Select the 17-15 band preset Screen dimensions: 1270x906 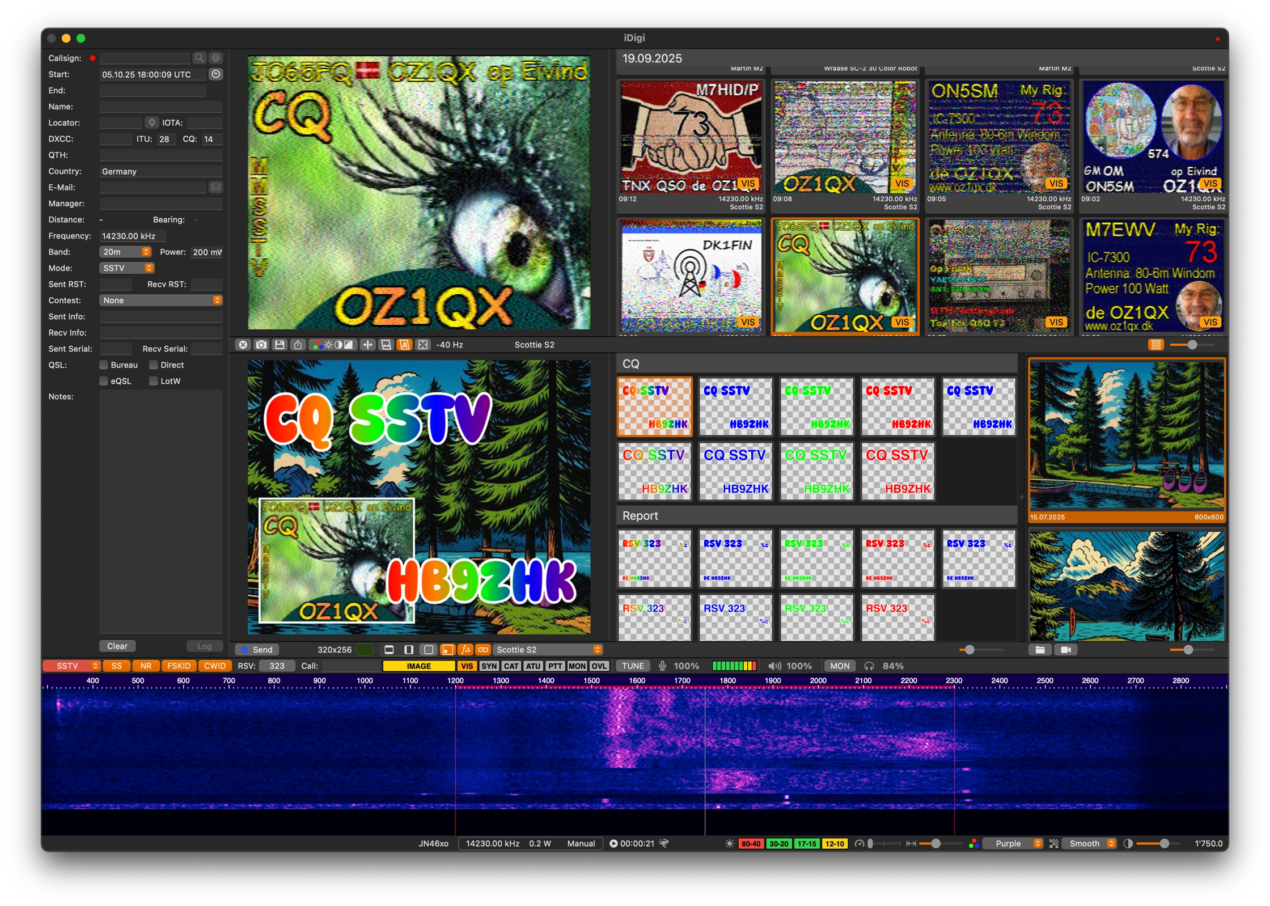pos(806,844)
